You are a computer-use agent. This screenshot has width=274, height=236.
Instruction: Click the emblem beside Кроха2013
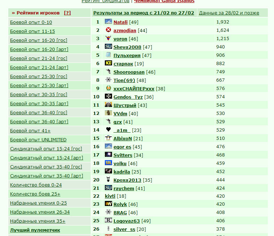click(108, 179)
